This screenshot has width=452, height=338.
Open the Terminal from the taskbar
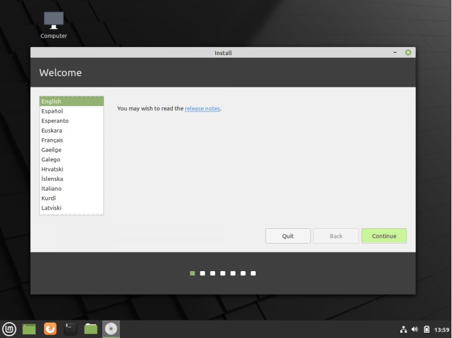pyautogui.click(x=70, y=329)
